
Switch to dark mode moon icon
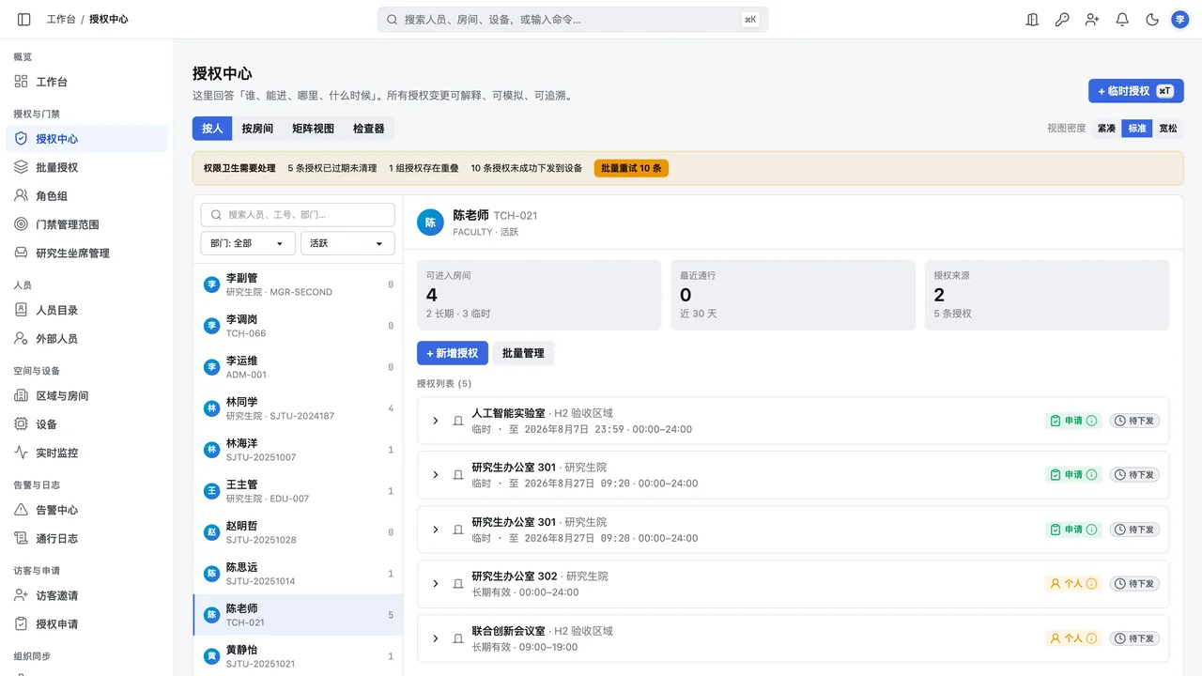tap(1152, 19)
